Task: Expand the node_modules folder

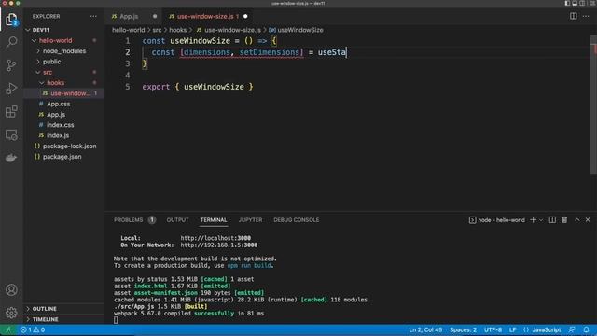Action: tap(38, 51)
